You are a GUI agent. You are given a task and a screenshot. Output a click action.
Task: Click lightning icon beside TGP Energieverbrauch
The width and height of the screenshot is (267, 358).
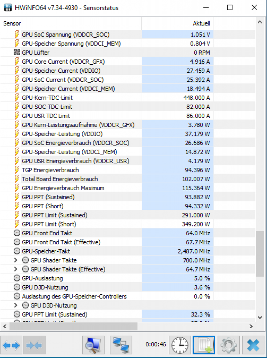coord(17,170)
